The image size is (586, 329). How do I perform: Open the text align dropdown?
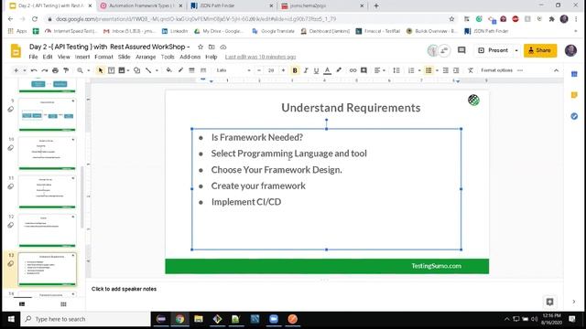tap(379, 70)
